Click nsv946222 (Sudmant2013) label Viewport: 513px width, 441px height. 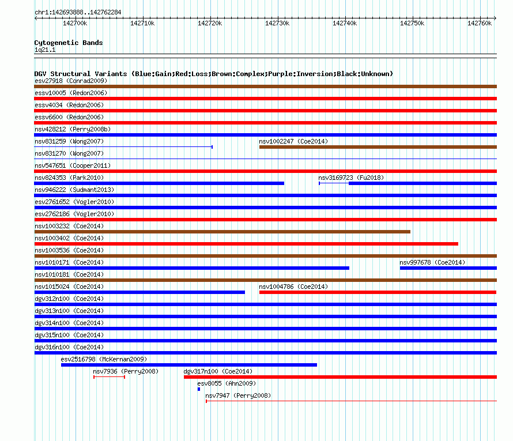(74, 190)
